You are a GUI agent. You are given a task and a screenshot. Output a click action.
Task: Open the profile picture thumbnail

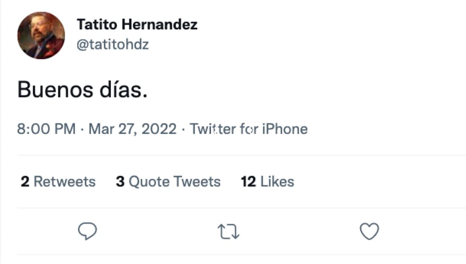click(41, 35)
